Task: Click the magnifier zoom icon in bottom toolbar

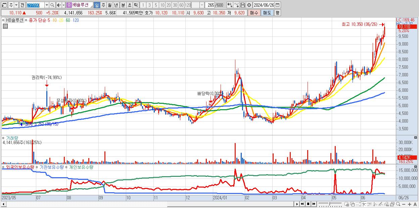Action: [398, 204]
